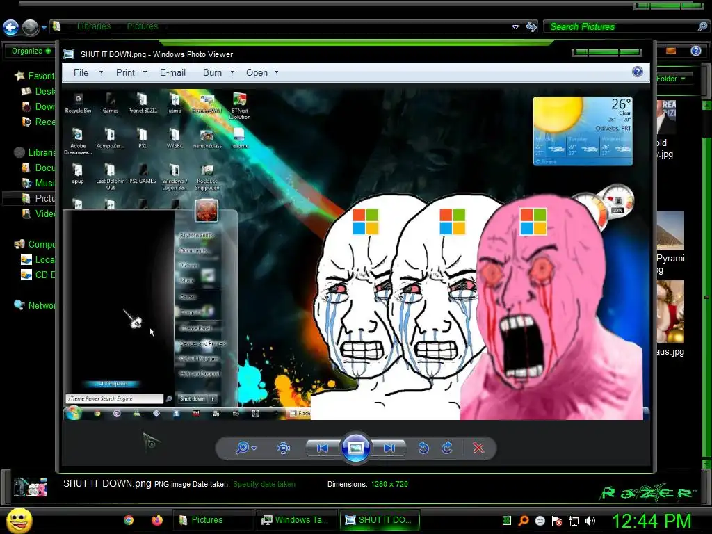Select Recent Places under Favorites
The image size is (712, 534).
pyautogui.click(x=39, y=122)
